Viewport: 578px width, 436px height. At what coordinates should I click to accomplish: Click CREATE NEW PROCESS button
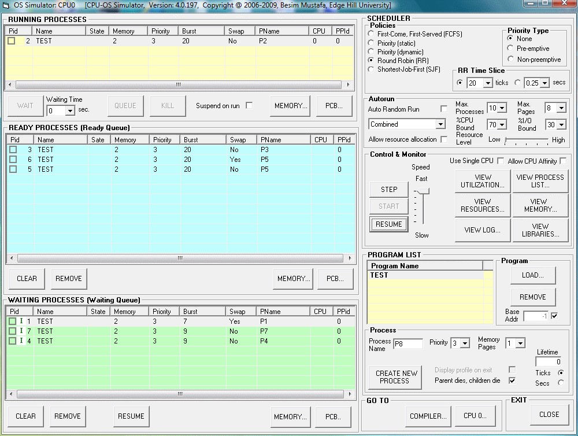(395, 377)
